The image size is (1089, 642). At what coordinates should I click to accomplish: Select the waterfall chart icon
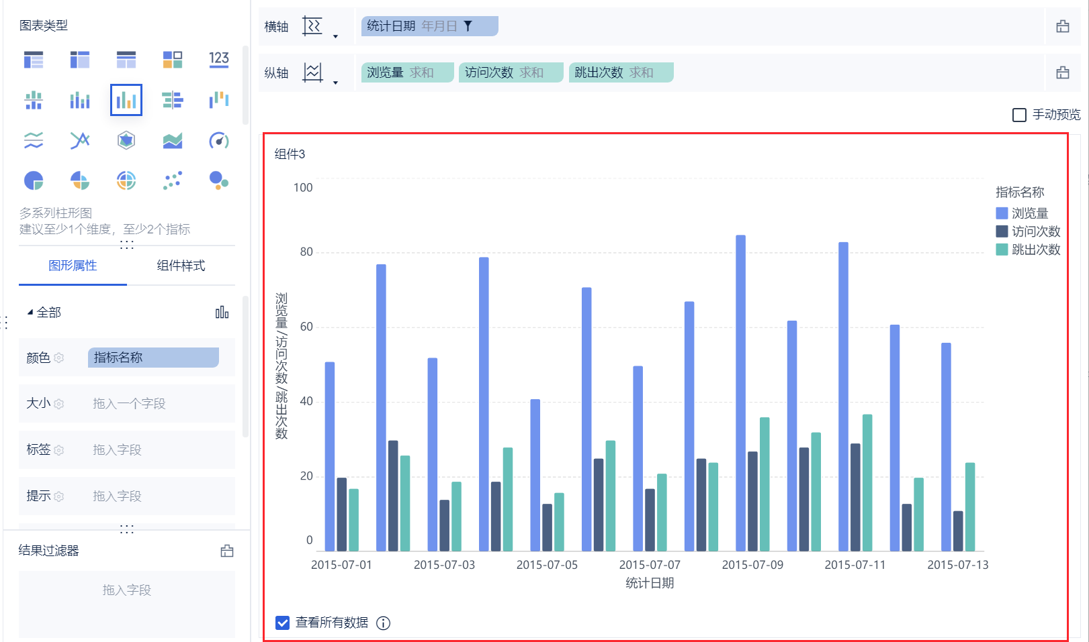[x=219, y=100]
